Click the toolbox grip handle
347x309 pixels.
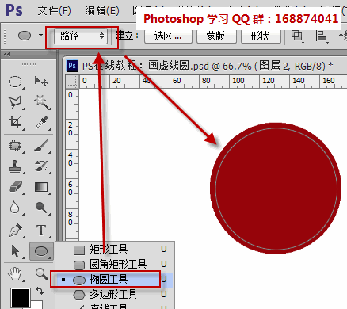tap(29, 63)
